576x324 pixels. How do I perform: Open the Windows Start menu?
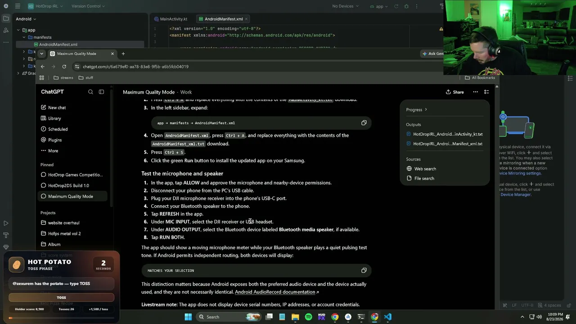tap(188, 317)
